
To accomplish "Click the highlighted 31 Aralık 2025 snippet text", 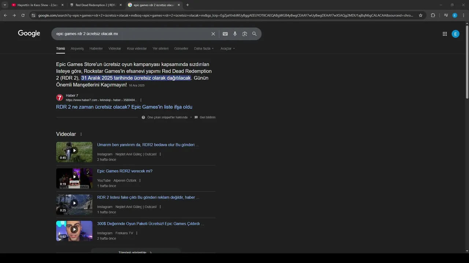I will (136, 78).
